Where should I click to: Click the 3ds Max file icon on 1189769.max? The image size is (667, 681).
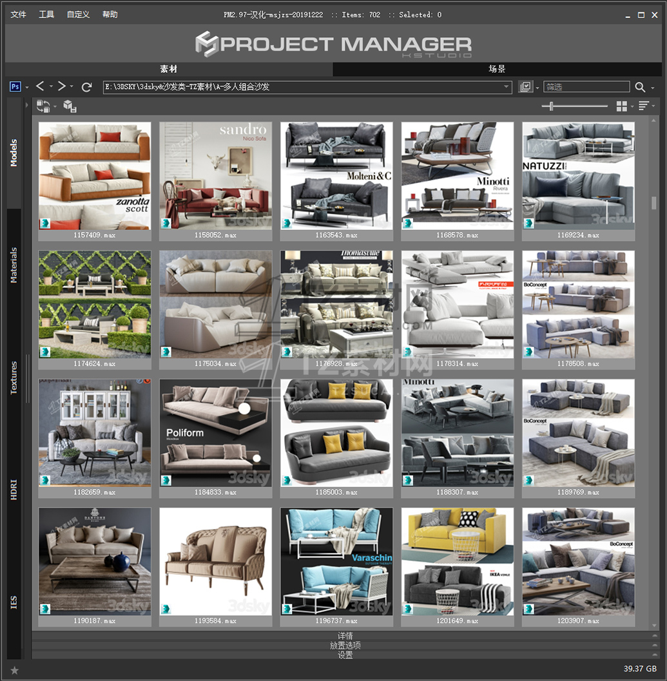(x=529, y=481)
